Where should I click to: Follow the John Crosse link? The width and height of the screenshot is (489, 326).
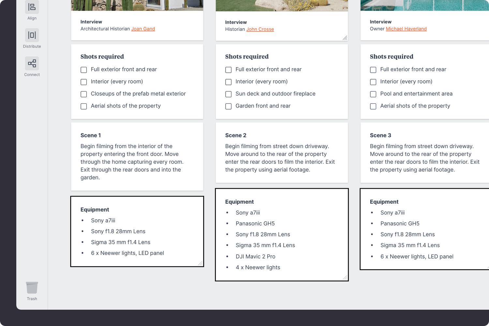[x=260, y=29]
